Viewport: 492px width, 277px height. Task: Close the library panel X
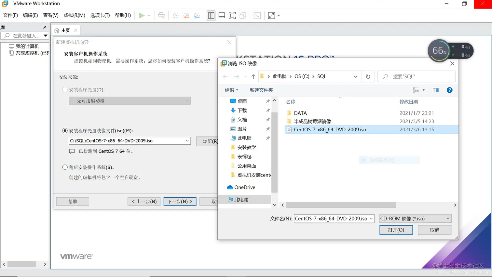point(45,27)
